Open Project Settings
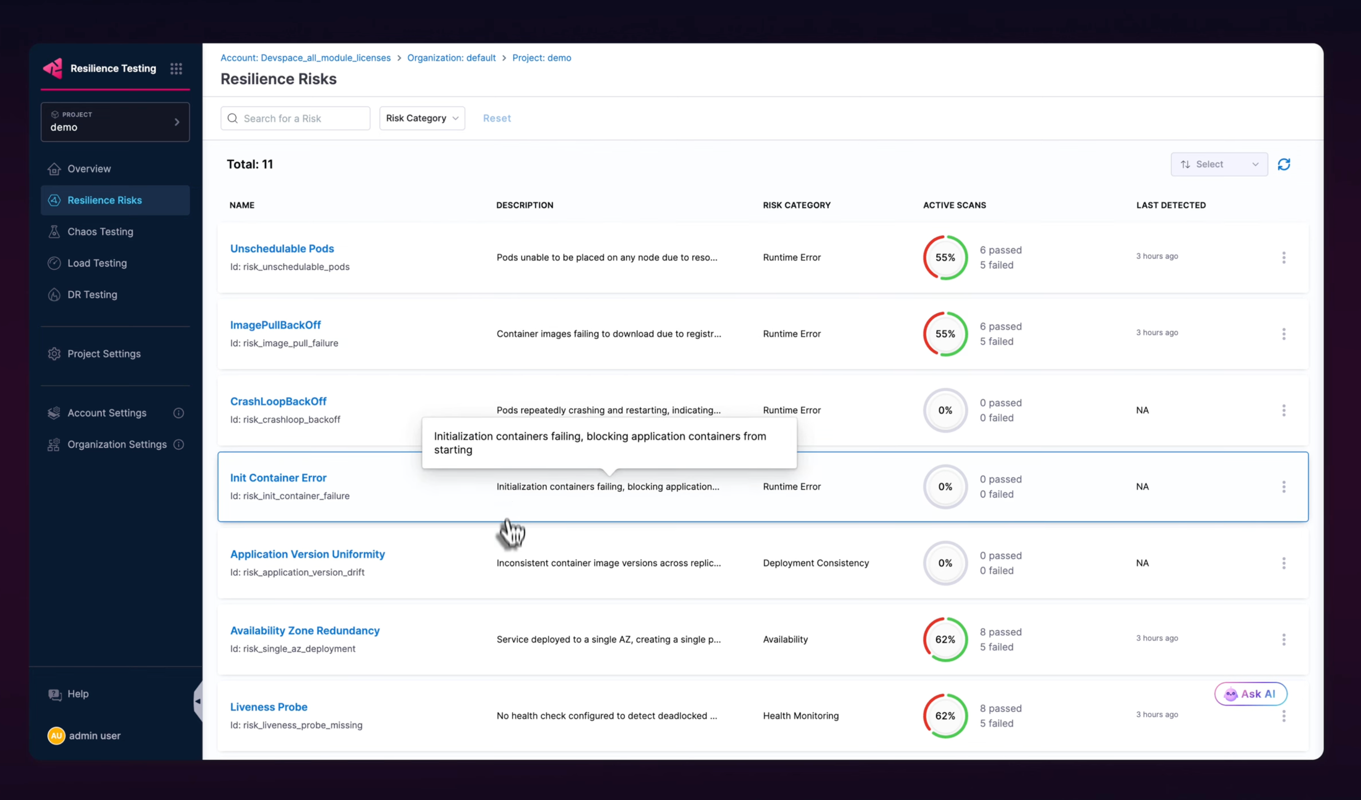Image resolution: width=1361 pixels, height=800 pixels. [x=115, y=354]
